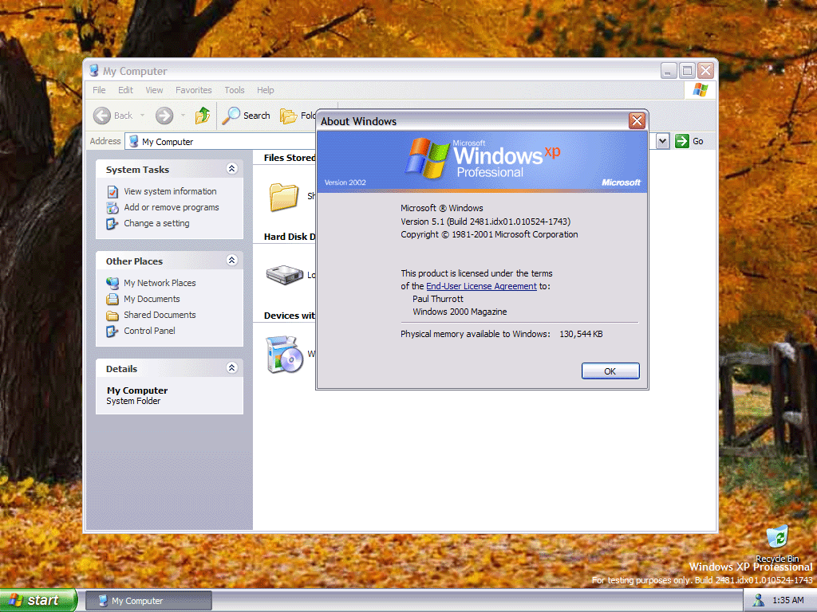Open the Start menu

click(38, 600)
